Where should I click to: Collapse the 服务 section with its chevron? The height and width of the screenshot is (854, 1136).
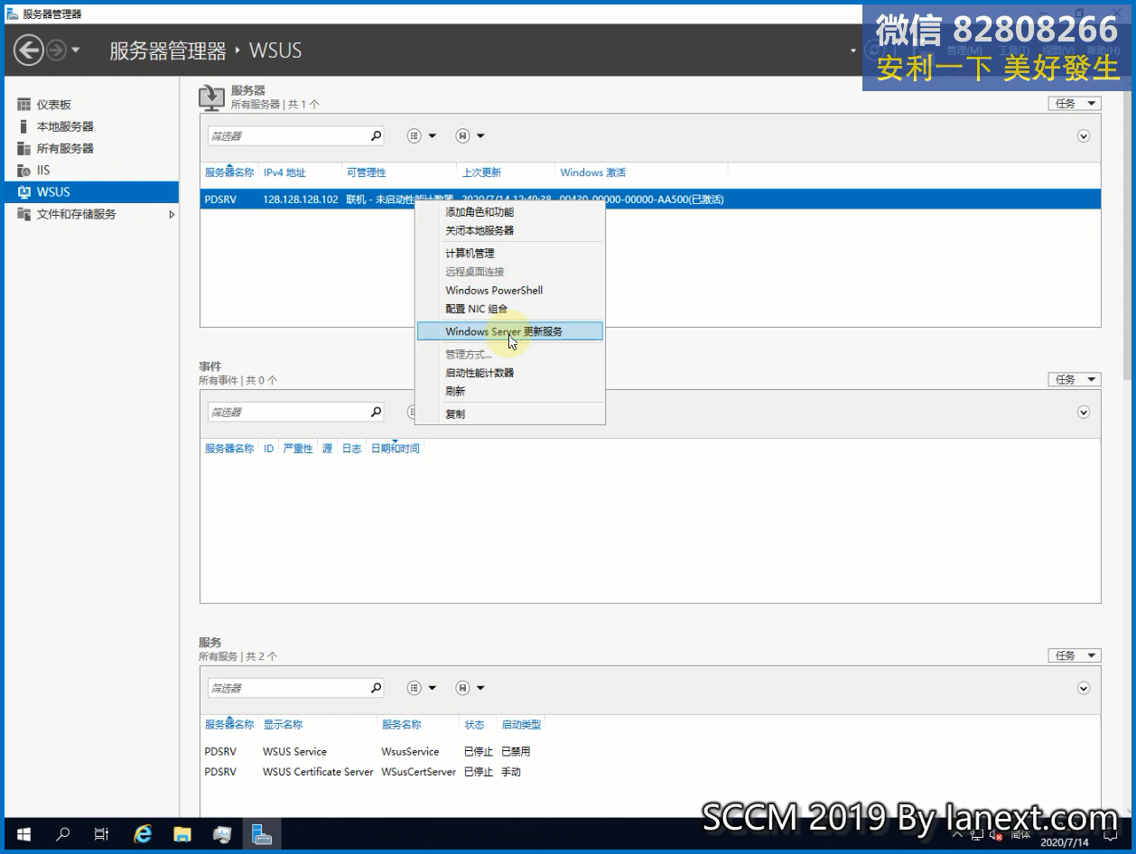coord(1084,688)
